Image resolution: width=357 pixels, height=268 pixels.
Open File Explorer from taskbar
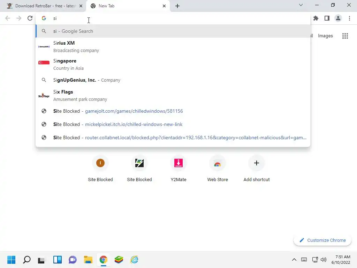[88, 260]
